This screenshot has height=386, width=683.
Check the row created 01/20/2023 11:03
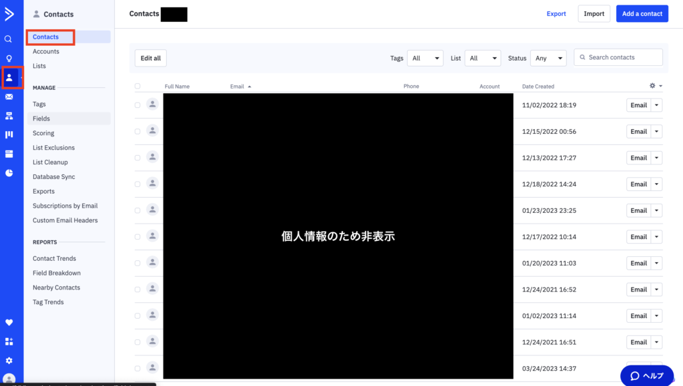[137, 264]
